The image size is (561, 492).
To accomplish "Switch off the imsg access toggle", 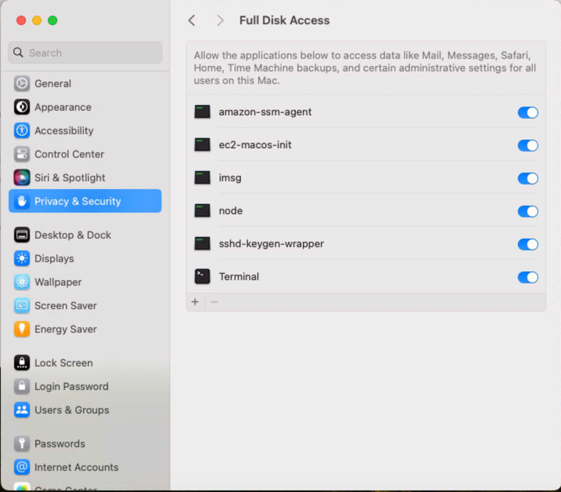I will [x=528, y=179].
